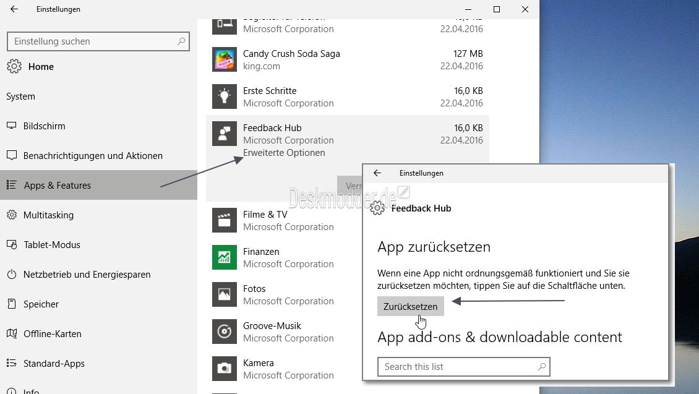Click the Home label in sidebar
Screen dimensions: 699x394
coord(41,66)
